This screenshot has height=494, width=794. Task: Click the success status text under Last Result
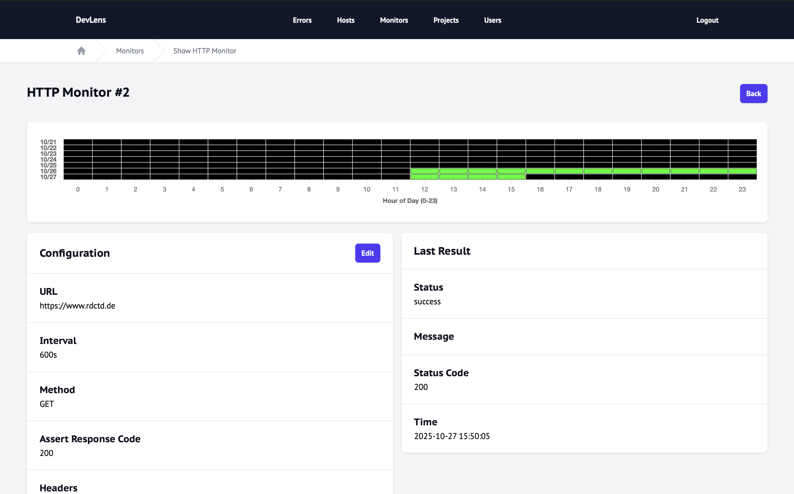tap(427, 302)
